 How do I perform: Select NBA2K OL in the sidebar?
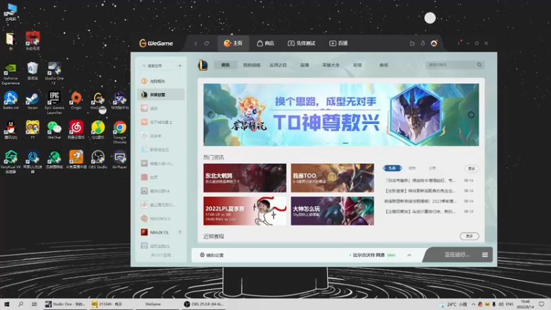(161, 232)
